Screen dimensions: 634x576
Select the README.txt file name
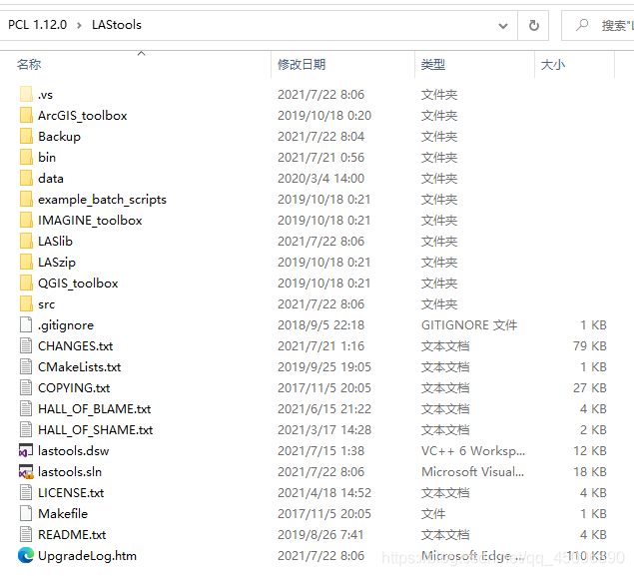pos(72,535)
